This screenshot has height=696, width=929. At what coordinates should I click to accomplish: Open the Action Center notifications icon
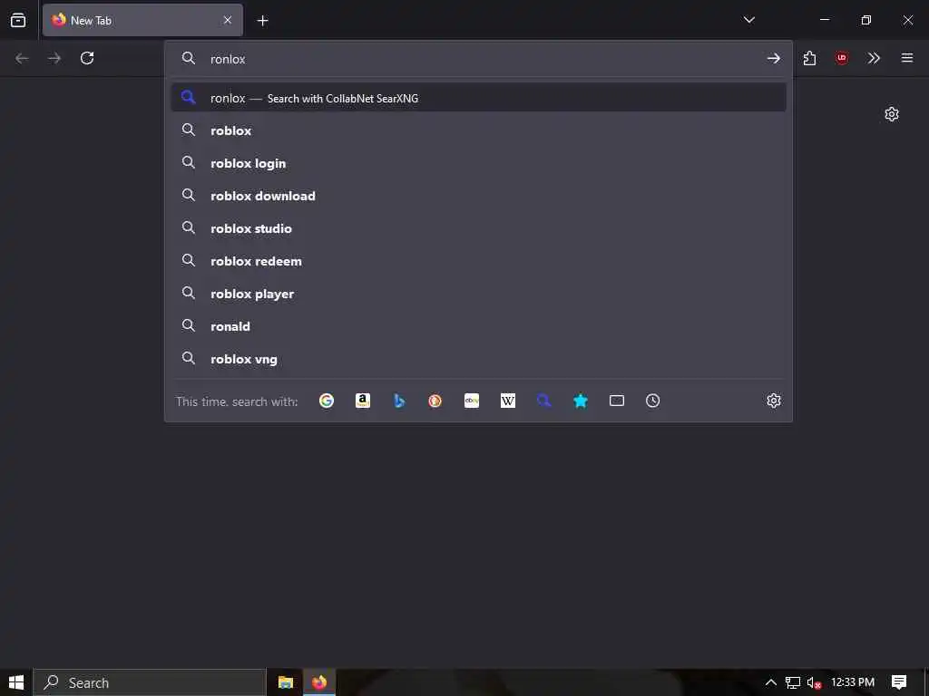click(899, 682)
